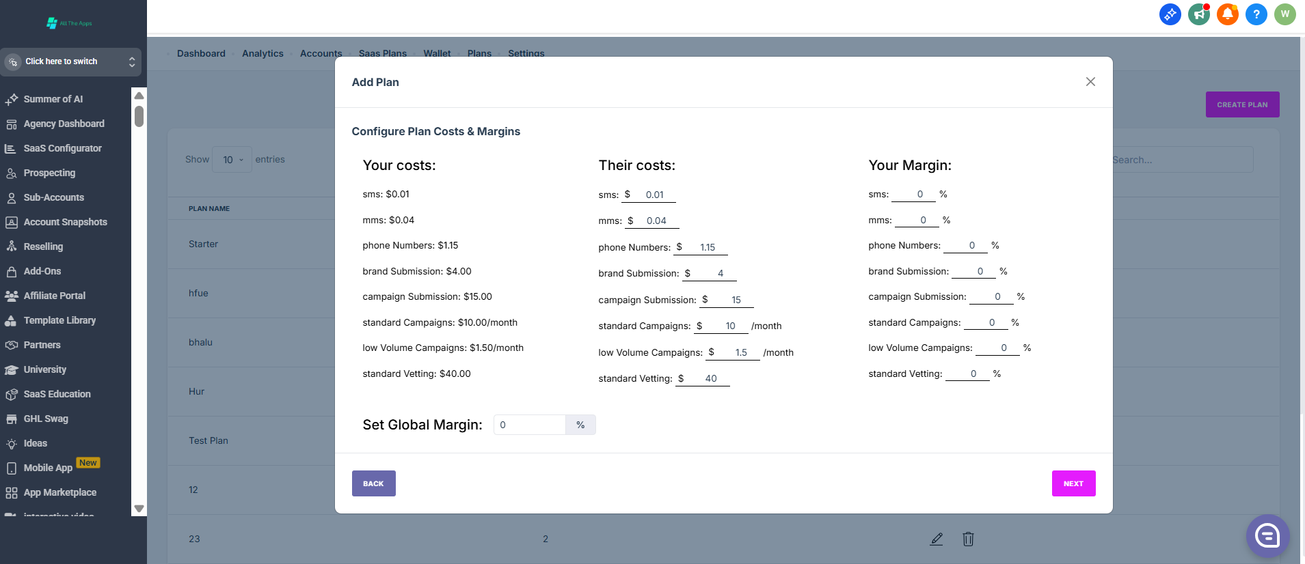Screen dimensions: 1305x564
Task: Focus the Their costs sms price field
Action: pos(654,195)
